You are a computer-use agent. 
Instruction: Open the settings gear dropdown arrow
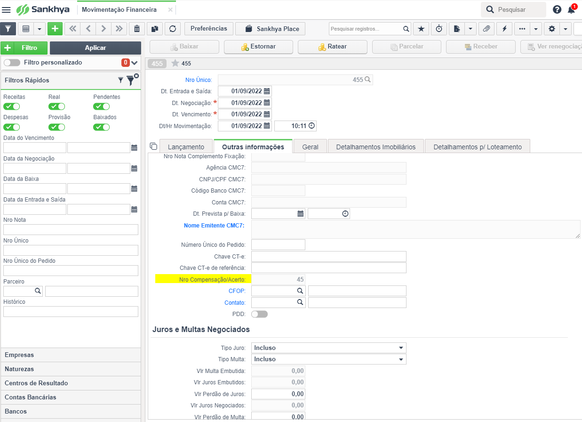[x=565, y=29]
